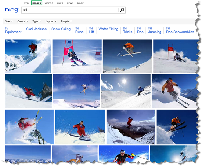Open the Ski-Doo Snowmobiles suggestion
202x166 pixels.
[x=180, y=30]
